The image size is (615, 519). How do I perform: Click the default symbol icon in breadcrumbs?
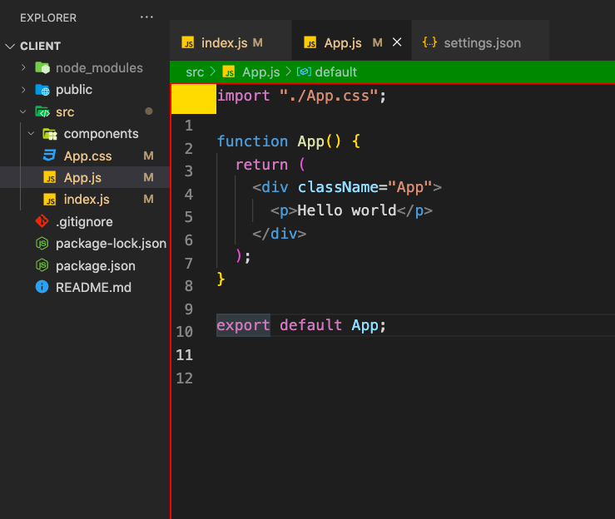coord(304,72)
